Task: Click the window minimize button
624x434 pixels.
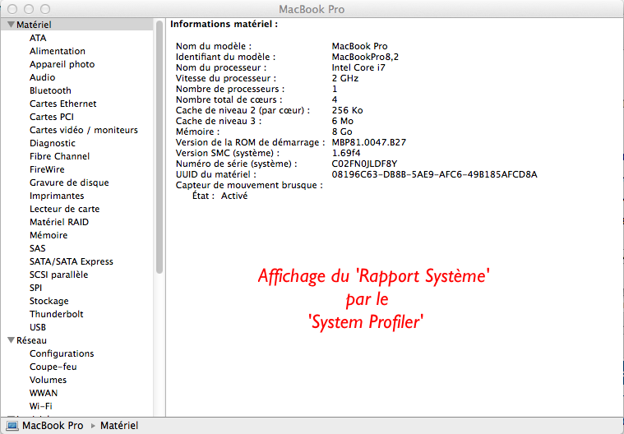Action: (29, 9)
